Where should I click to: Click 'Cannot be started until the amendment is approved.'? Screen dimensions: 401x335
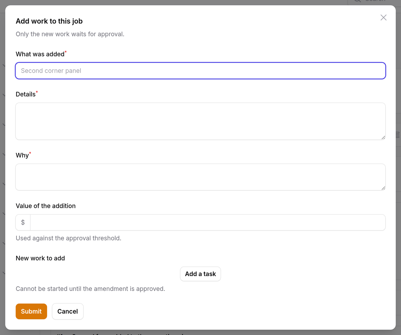[x=90, y=289]
